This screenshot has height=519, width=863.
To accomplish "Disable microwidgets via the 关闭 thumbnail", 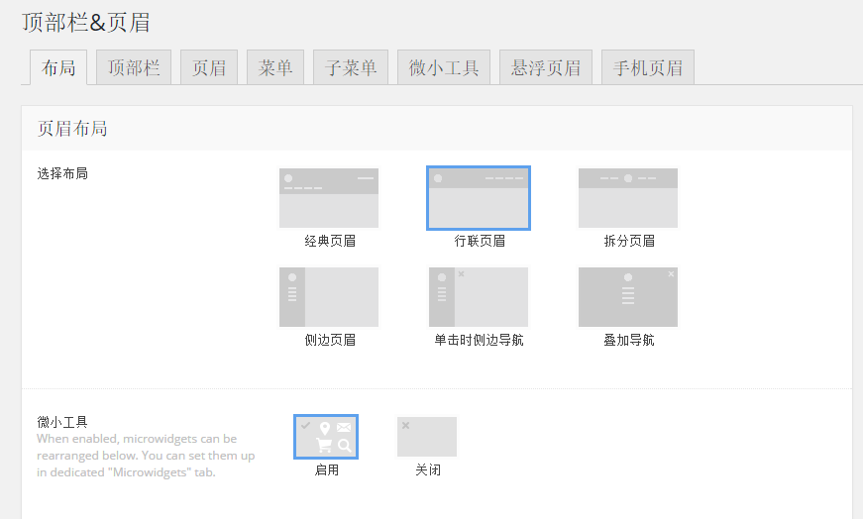I will 427,437.
